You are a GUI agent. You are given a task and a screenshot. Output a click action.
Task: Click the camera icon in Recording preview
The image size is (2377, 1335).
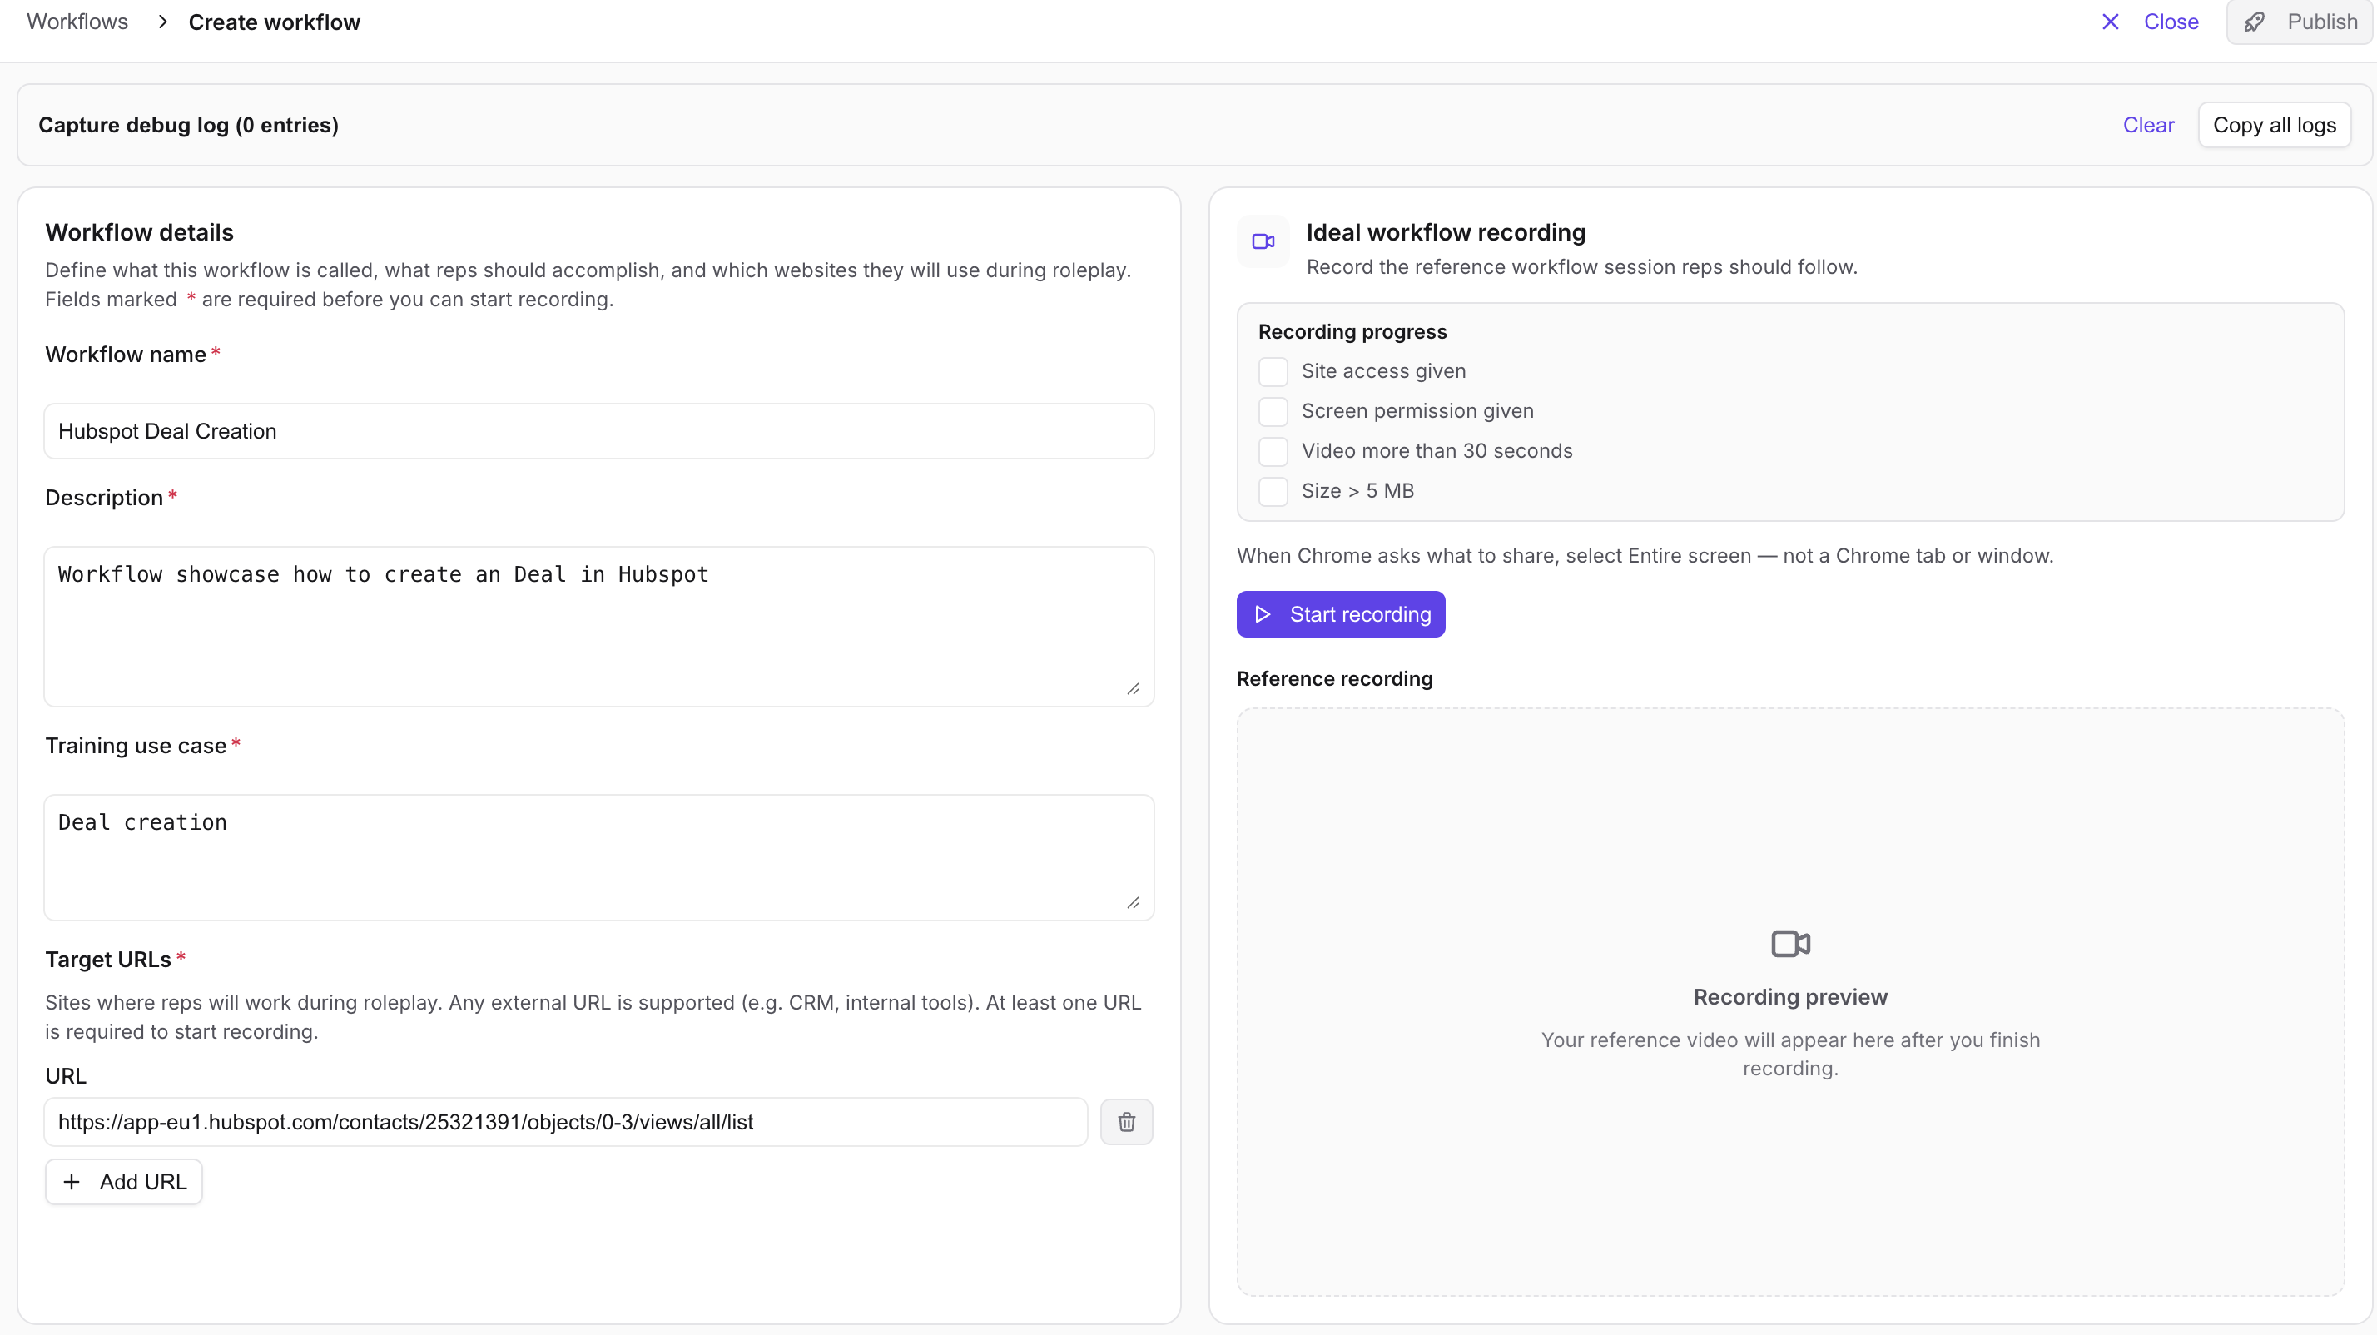1790,944
